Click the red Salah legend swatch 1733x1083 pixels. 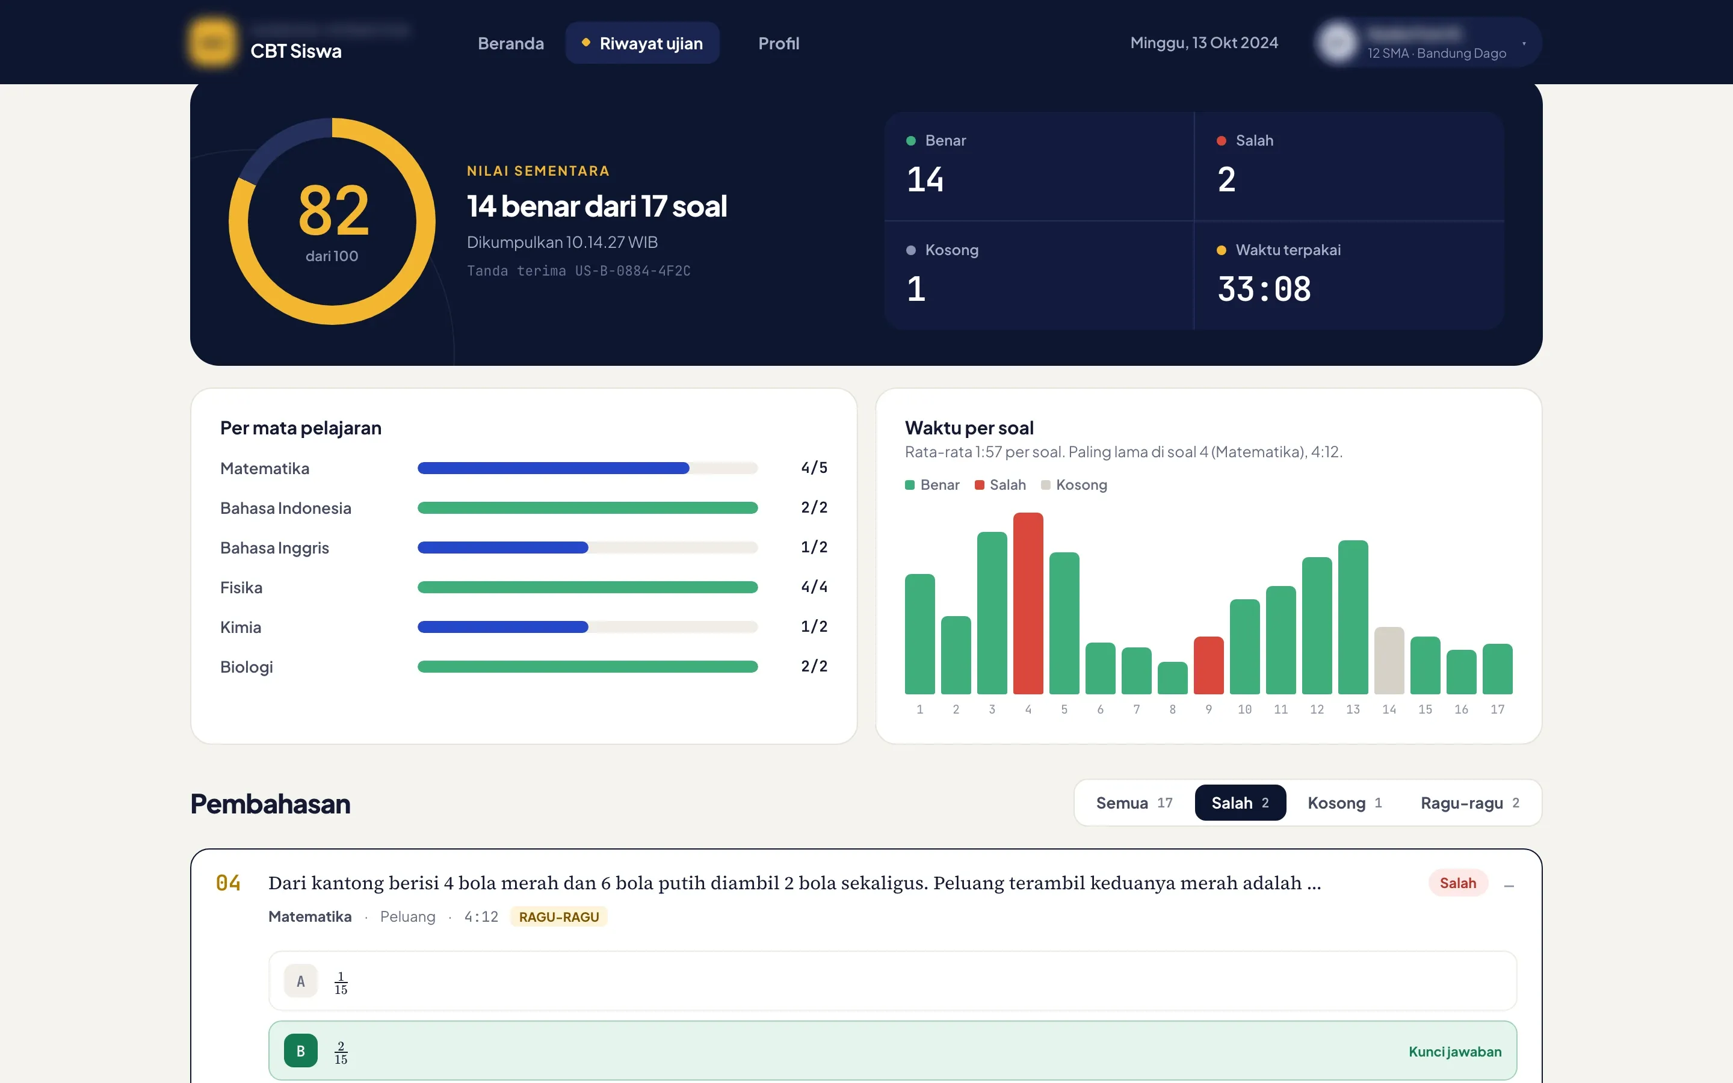pos(979,486)
